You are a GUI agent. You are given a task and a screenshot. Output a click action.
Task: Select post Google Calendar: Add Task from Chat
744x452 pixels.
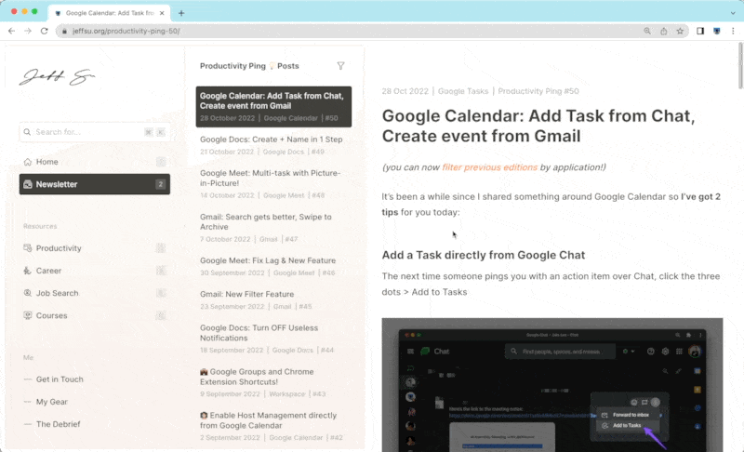tap(273, 107)
